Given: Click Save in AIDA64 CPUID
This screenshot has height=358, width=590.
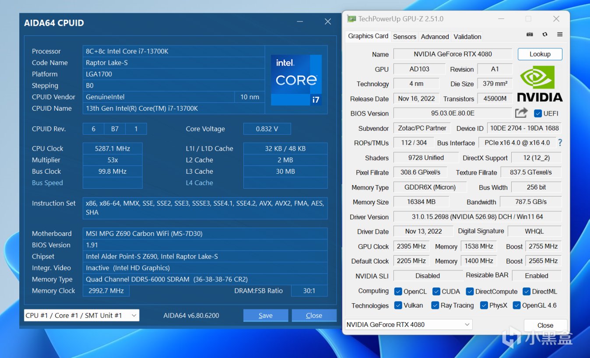Looking at the screenshot, I should pos(266,316).
